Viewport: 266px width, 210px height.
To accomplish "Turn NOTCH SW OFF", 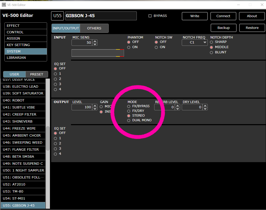I will coord(156,42).
